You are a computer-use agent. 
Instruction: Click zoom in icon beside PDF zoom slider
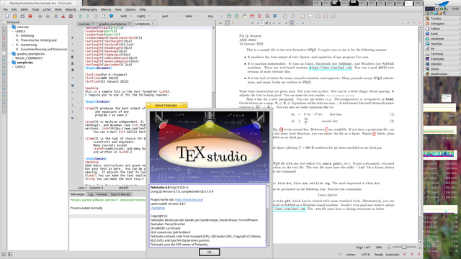coord(420,247)
